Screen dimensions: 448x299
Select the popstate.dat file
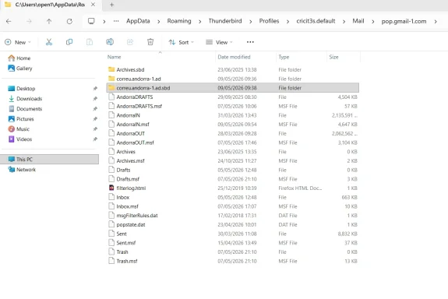click(233, 225)
